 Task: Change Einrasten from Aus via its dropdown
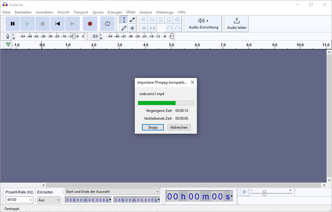[x=49, y=200]
